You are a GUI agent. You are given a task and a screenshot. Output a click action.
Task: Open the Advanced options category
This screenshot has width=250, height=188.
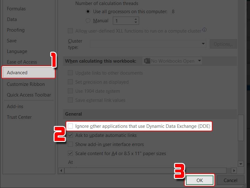click(29, 73)
